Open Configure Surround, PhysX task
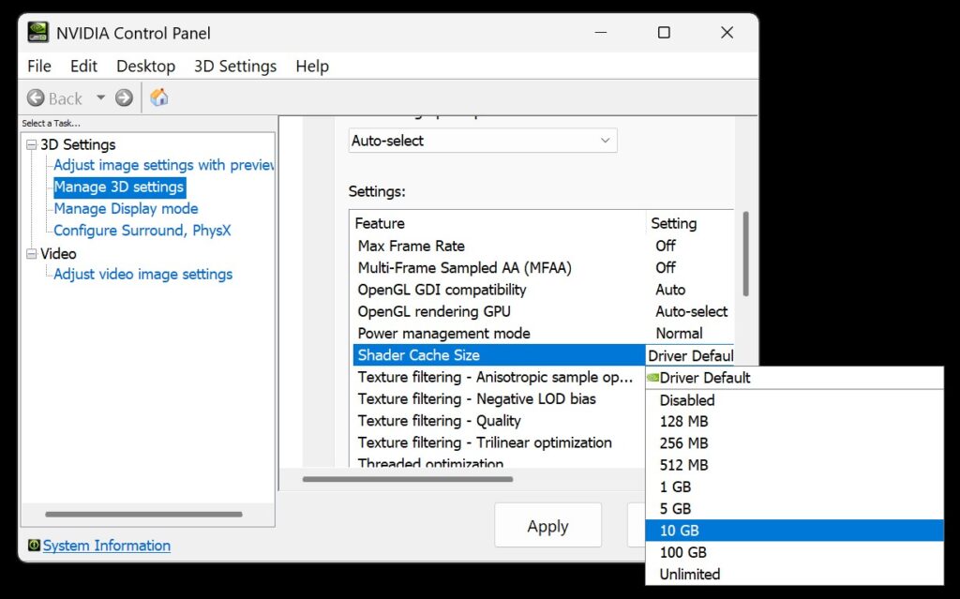This screenshot has width=960, height=599. tap(142, 231)
